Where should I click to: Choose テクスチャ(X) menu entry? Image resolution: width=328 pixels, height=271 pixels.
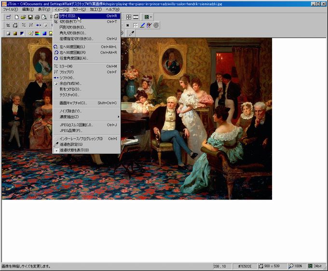pos(87,95)
